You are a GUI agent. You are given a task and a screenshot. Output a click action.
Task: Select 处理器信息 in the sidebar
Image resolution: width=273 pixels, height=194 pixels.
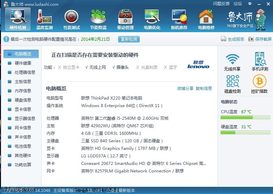(25, 72)
